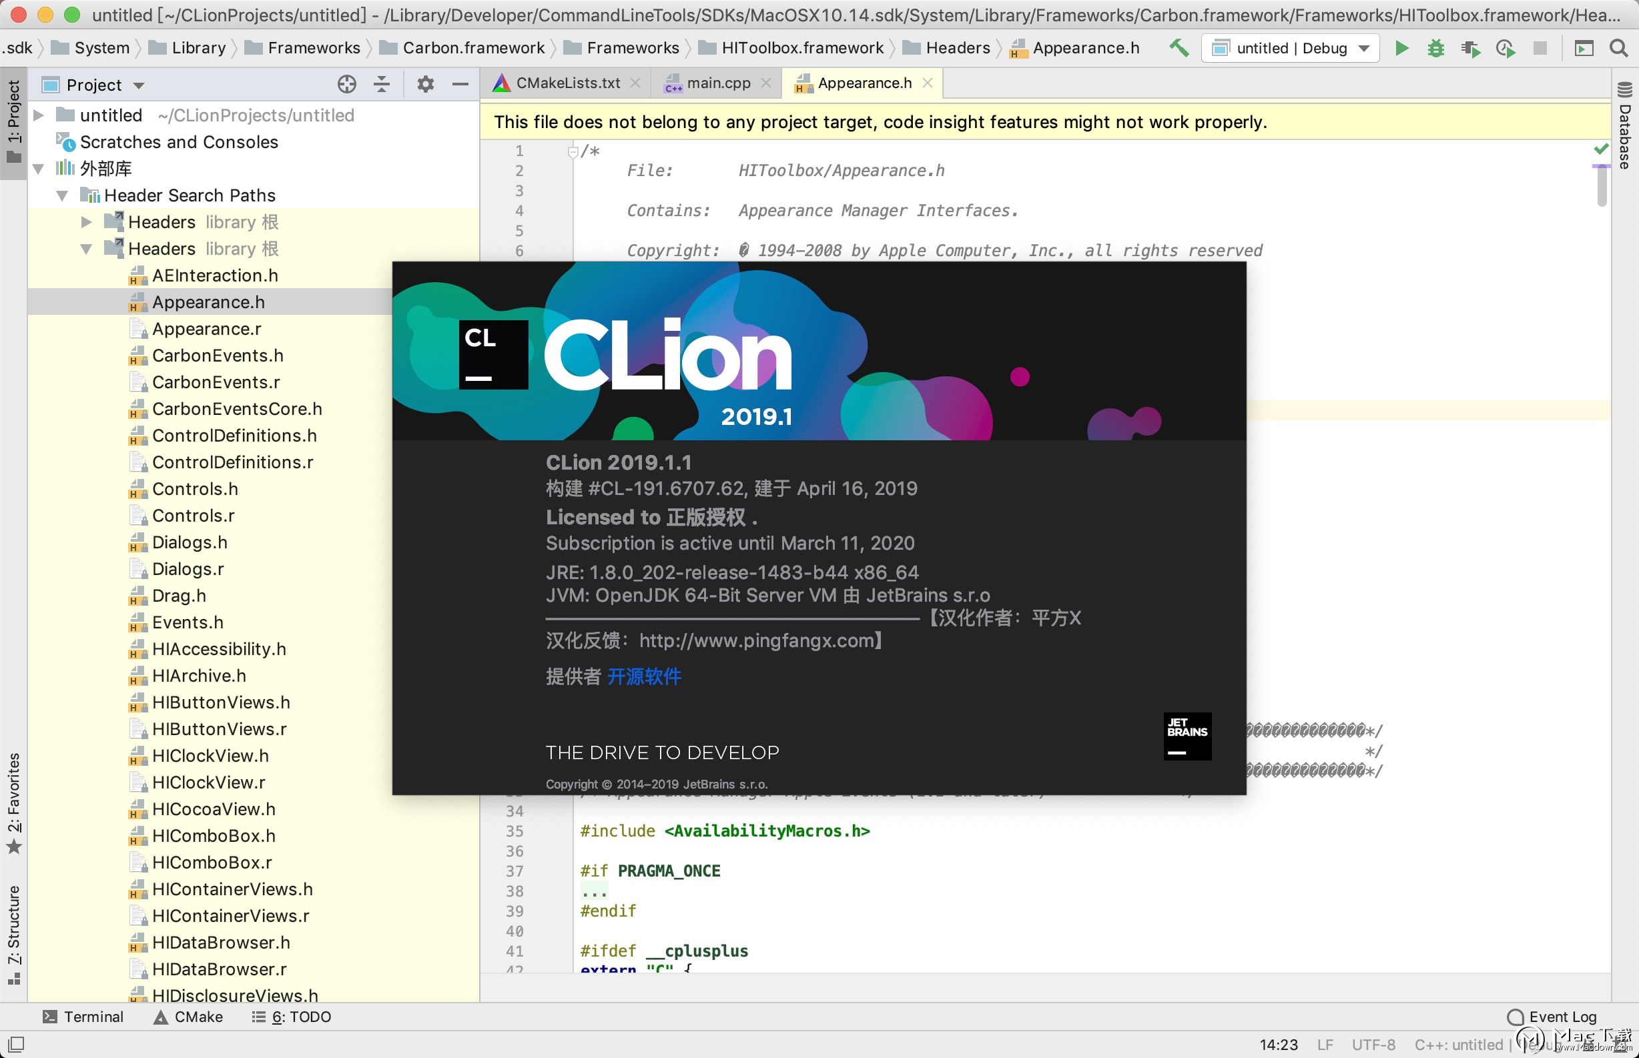This screenshot has width=1639, height=1058.
Task: Click the Headers breadcrumb
Action: (x=946, y=48)
